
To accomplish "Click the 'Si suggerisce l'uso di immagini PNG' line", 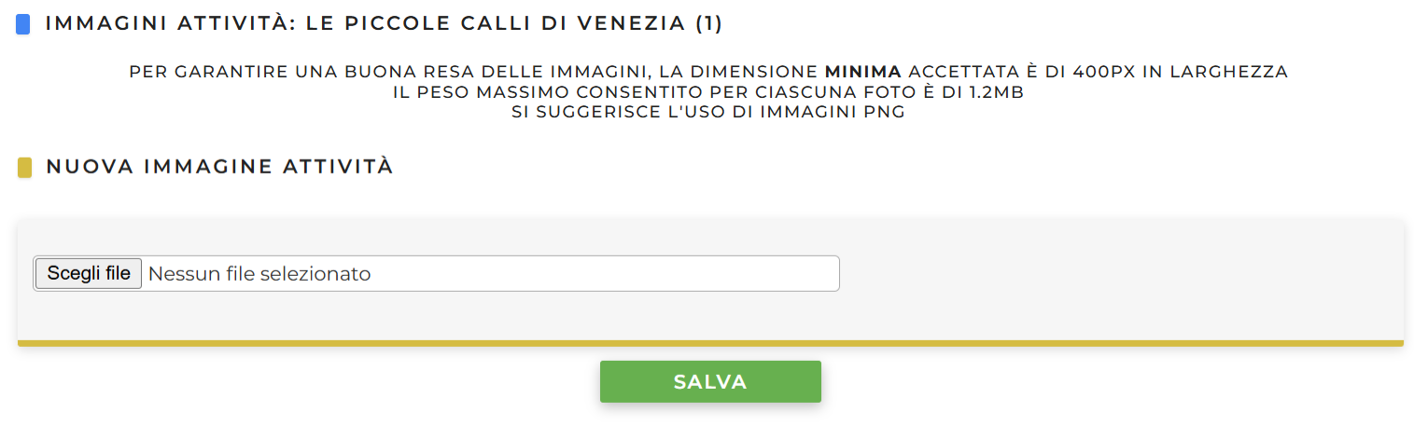I will (708, 113).
